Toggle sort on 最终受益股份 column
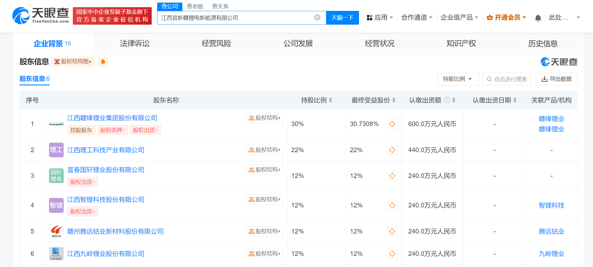This screenshot has width=593, height=267. coord(394,100)
